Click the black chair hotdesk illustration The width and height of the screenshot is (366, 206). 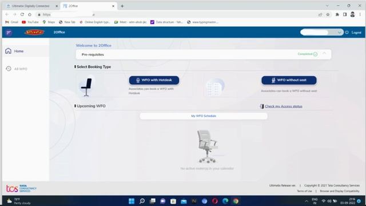tap(86, 87)
